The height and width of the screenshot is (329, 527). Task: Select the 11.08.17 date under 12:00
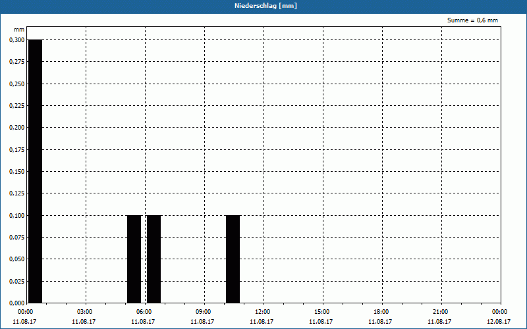coord(262,322)
